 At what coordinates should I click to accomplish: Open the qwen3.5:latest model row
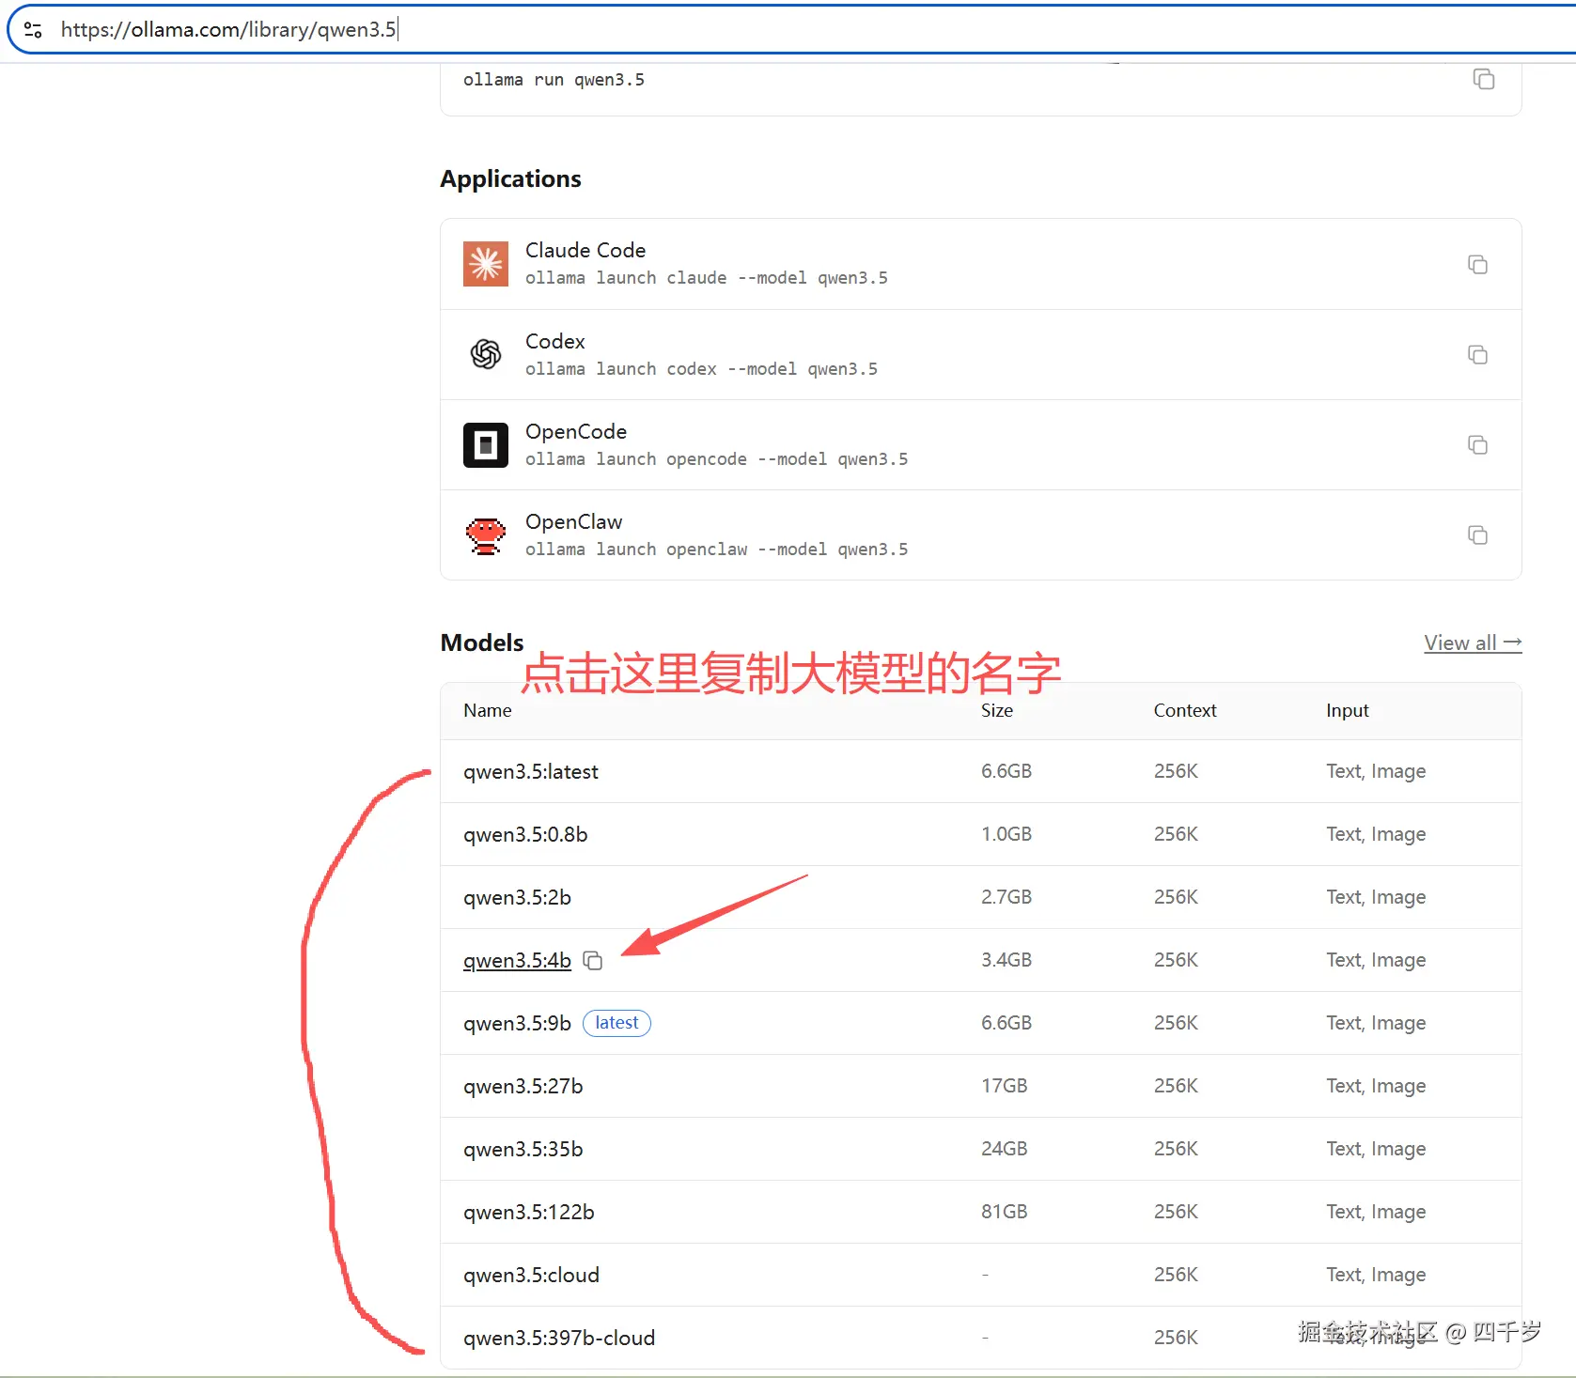pyautogui.click(x=530, y=771)
